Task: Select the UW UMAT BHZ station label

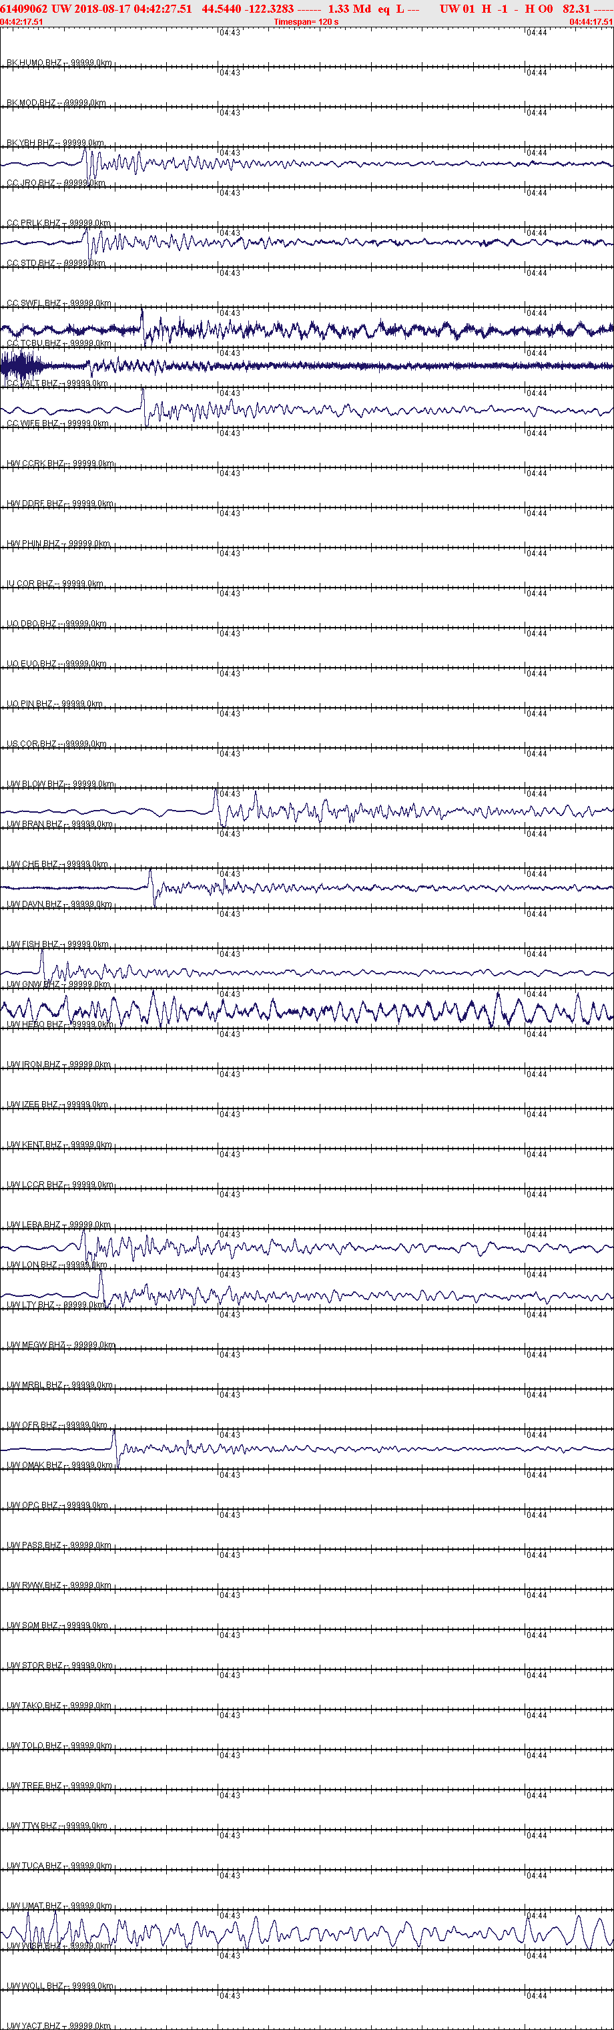Action: pos(60,1906)
